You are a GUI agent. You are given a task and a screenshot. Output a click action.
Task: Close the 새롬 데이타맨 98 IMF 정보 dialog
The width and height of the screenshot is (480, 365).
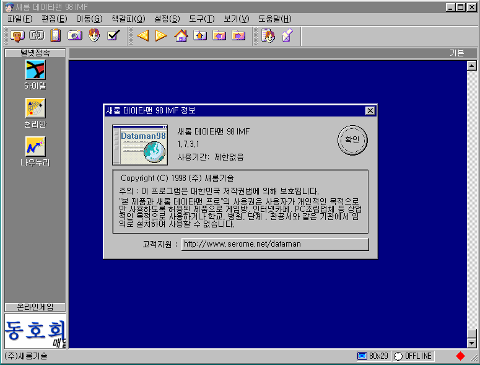coord(370,110)
